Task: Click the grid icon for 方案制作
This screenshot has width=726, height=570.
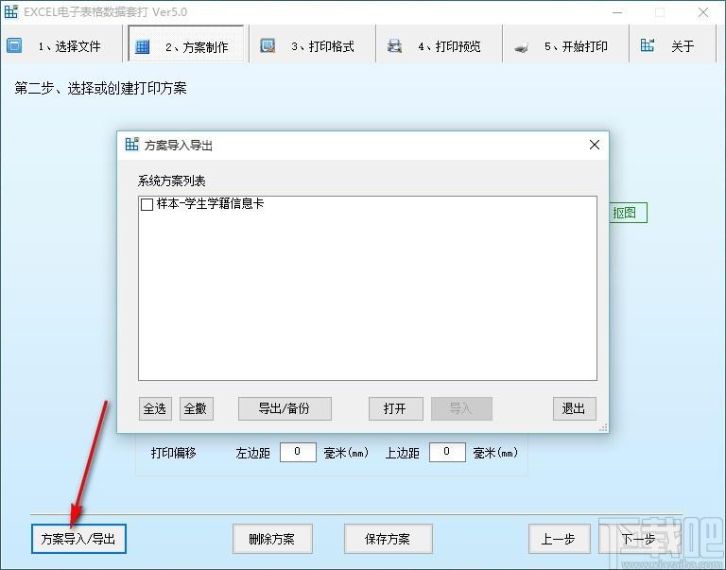Action: point(142,46)
